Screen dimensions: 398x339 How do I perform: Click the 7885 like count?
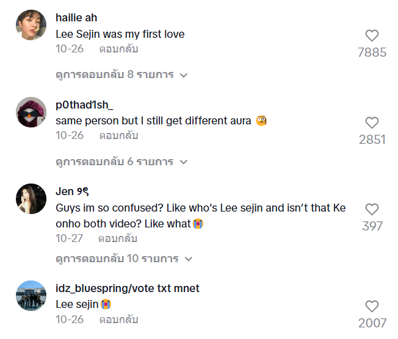[x=372, y=52]
